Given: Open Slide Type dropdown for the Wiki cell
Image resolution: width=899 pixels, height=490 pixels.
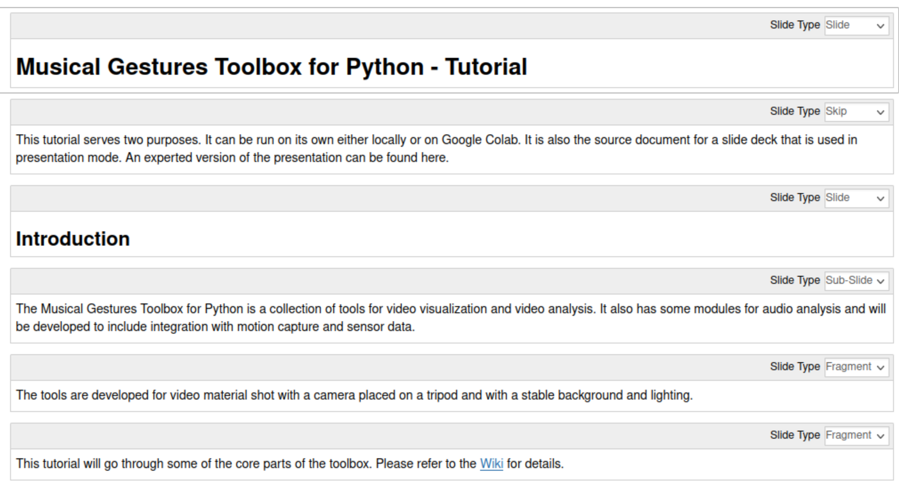Looking at the screenshot, I should click(x=856, y=435).
